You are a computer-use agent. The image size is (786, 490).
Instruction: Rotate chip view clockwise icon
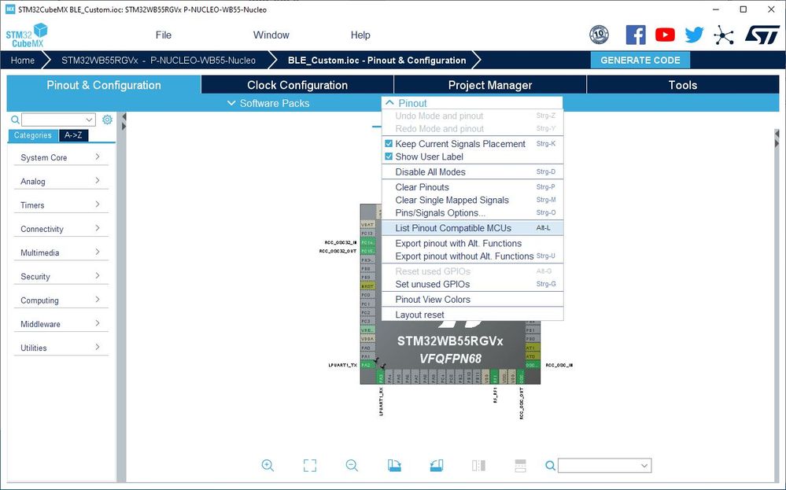pyautogui.click(x=394, y=466)
